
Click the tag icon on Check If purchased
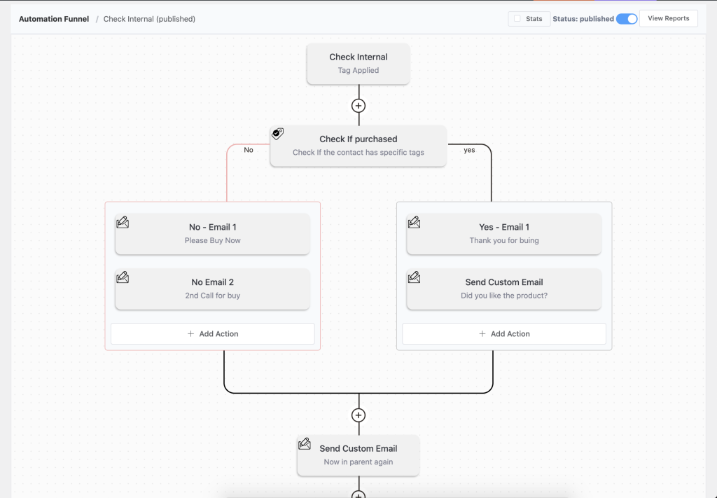click(x=277, y=134)
